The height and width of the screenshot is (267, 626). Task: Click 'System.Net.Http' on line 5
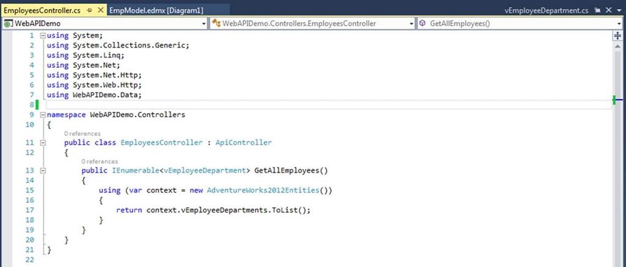pos(105,75)
